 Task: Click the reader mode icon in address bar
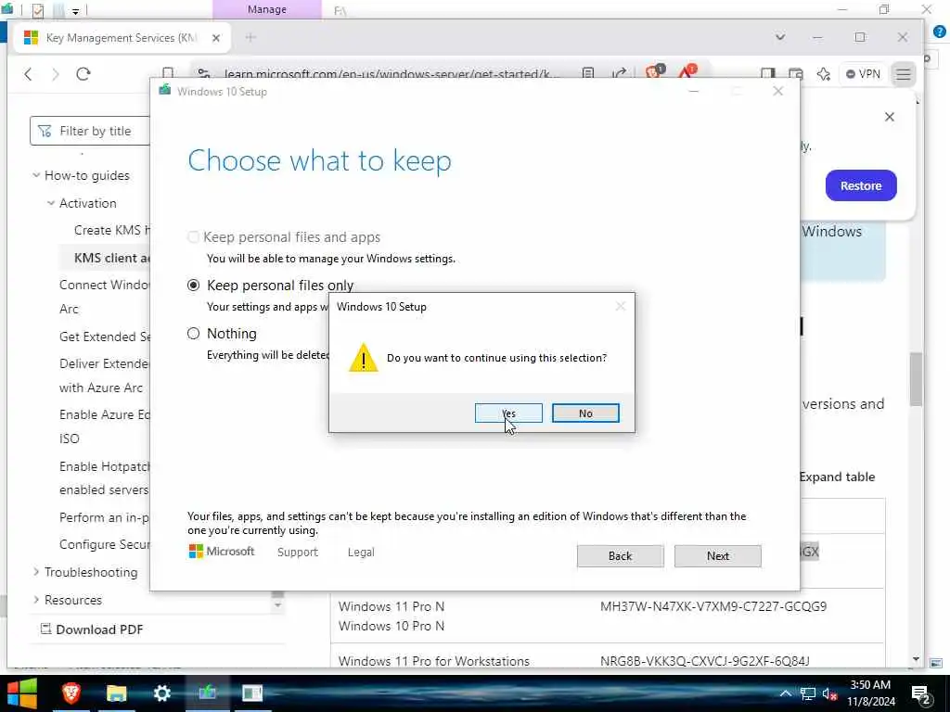click(587, 74)
